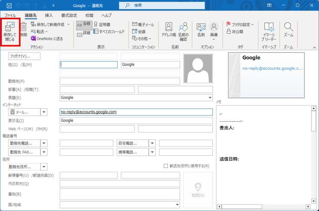Send contact to OneNote
Image resolution: width=319 pixels, height=211 pixels.
pos(47,39)
